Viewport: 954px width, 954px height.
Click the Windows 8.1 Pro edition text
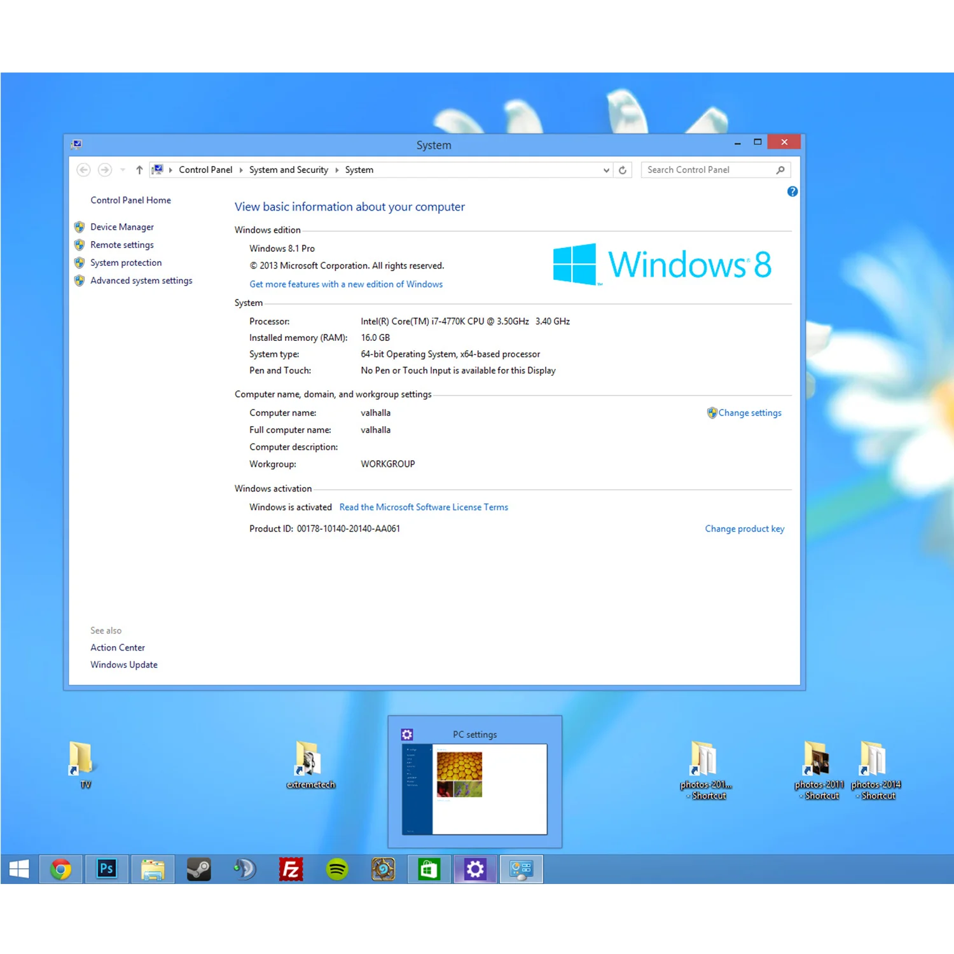pos(282,249)
